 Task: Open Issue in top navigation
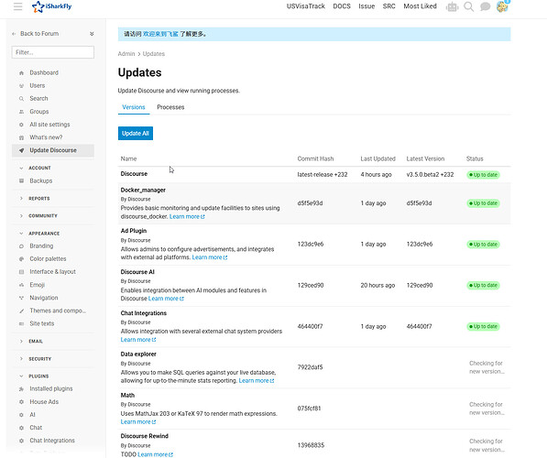pos(366,6)
